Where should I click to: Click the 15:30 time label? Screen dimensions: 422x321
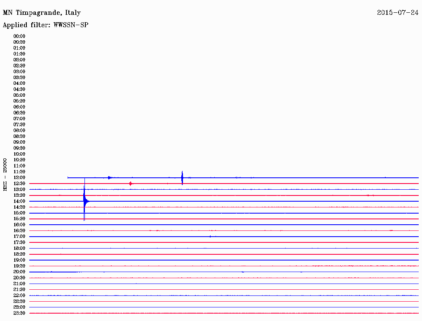coord(19,219)
